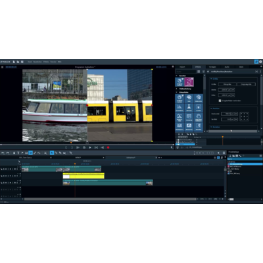The height and width of the screenshot is (263, 263).
Task: Click the new project file icon
Action: tap(14, 62)
